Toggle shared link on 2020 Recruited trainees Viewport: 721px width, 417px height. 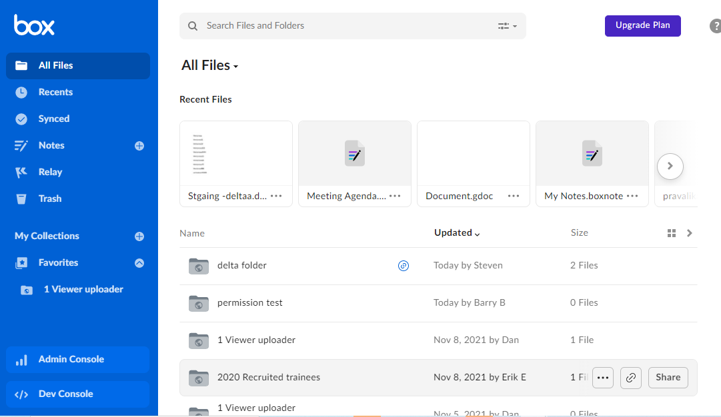(630, 377)
